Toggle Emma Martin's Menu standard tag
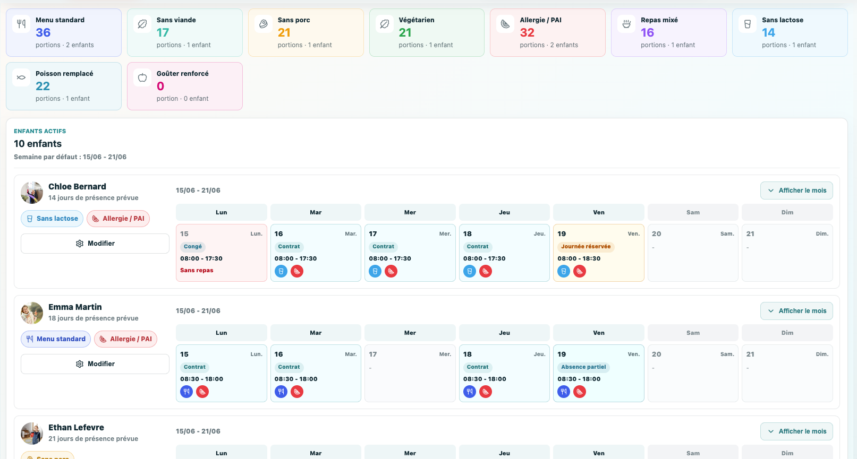857x459 pixels. 56,339
